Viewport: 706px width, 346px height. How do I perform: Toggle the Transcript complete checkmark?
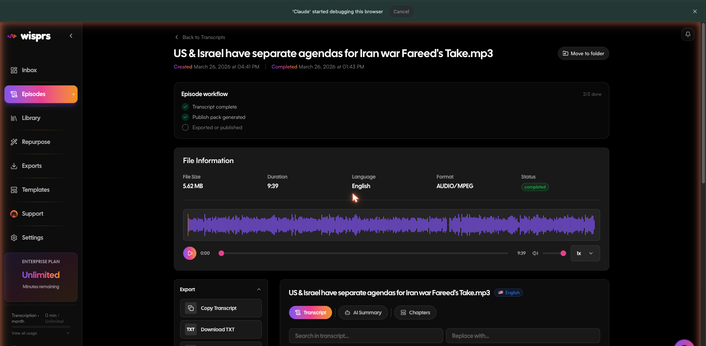click(185, 107)
